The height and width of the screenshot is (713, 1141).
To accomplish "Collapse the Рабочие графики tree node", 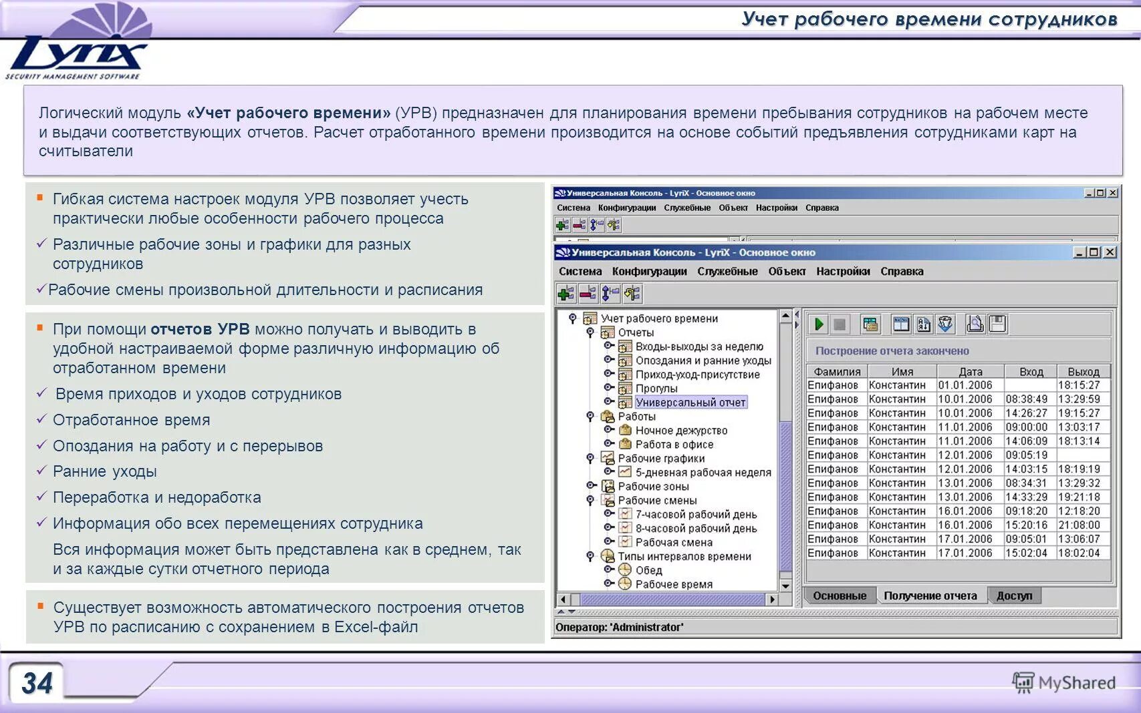I will tap(590, 459).
